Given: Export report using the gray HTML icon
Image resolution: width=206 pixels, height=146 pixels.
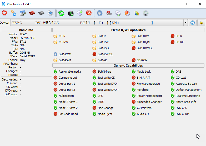Looking at the screenshot, I should (x=41, y=13).
